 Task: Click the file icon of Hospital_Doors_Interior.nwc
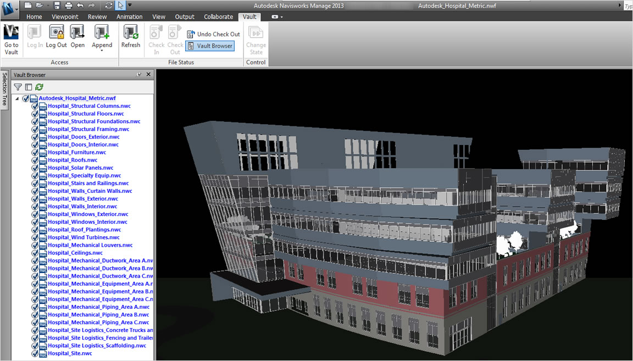tap(43, 145)
